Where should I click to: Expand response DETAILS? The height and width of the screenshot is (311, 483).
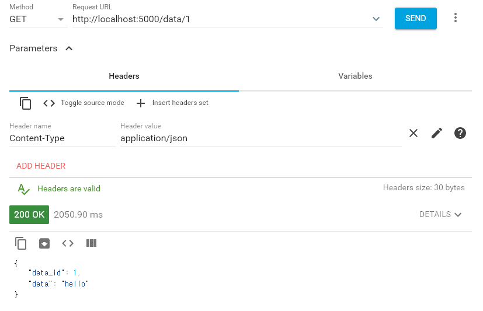pyautogui.click(x=440, y=214)
